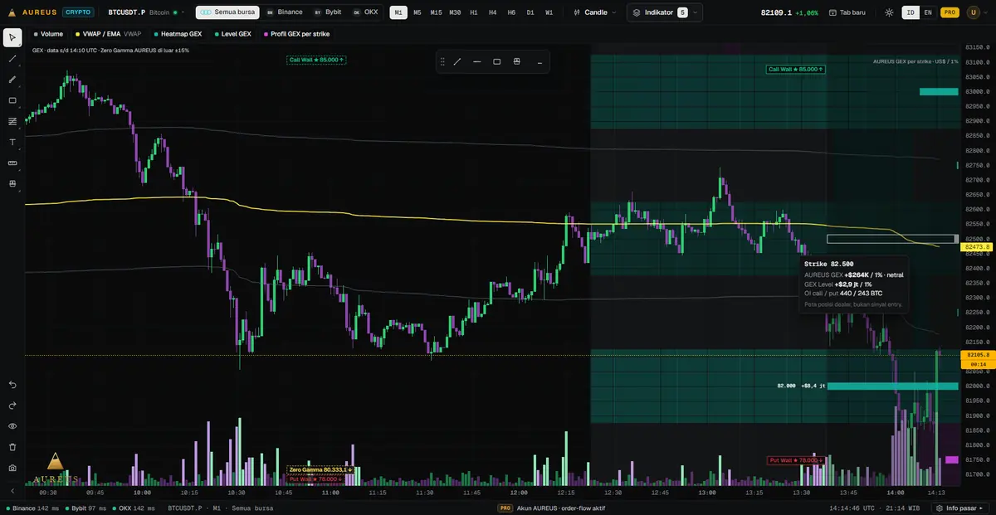Image resolution: width=996 pixels, height=515 pixels.
Task: Select the rectangle shape tool in sidebar
Action: [x=12, y=100]
